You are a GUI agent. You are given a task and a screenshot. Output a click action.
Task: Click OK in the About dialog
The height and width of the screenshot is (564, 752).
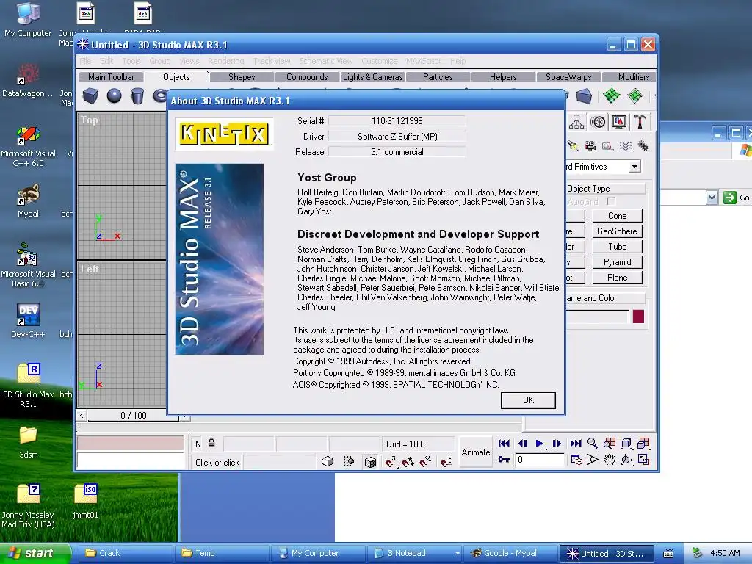(528, 400)
